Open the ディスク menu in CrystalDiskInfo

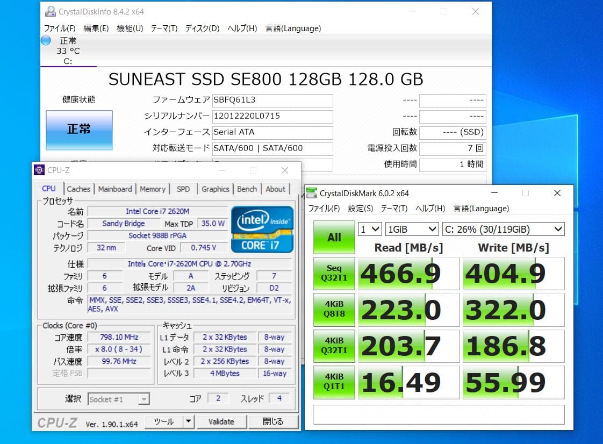[x=202, y=28]
